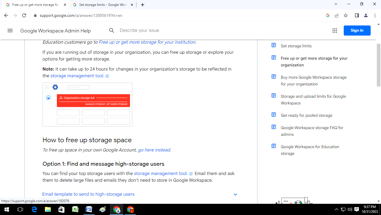Open Microsoft Store from taskbar
Viewport: 381px width, 215px height.
pyautogui.click(x=61, y=209)
